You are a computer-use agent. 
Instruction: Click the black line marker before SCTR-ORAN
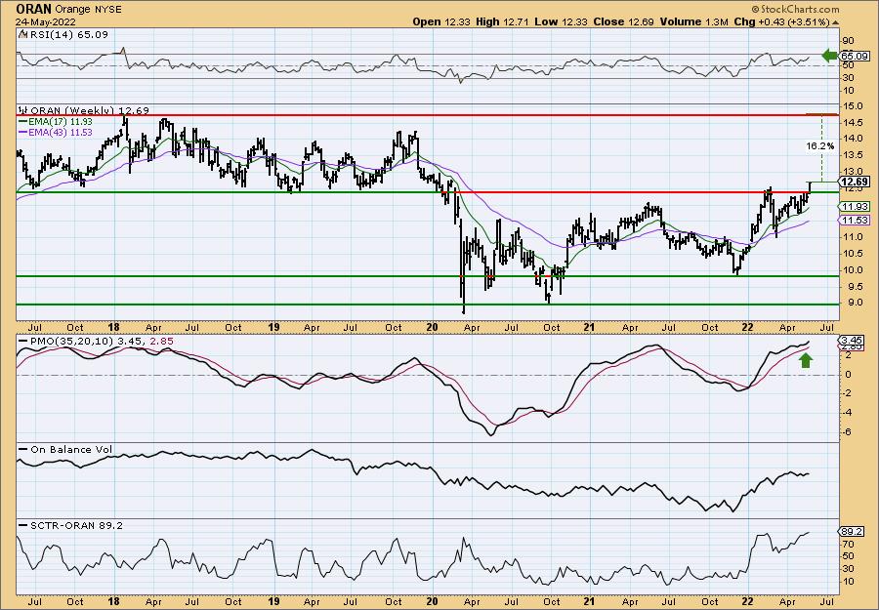pyautogui.click(x=23, y=525)
